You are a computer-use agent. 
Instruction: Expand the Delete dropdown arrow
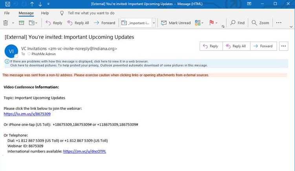tap(13, 23)
